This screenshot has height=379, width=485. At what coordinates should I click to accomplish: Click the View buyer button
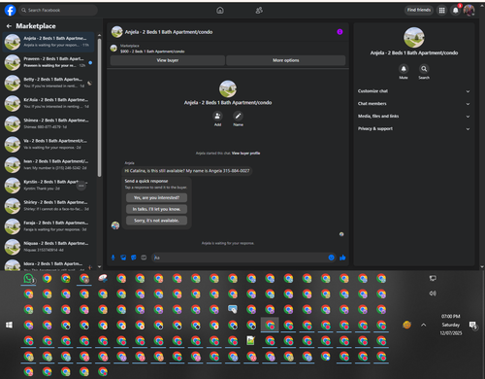pos(168,60)
